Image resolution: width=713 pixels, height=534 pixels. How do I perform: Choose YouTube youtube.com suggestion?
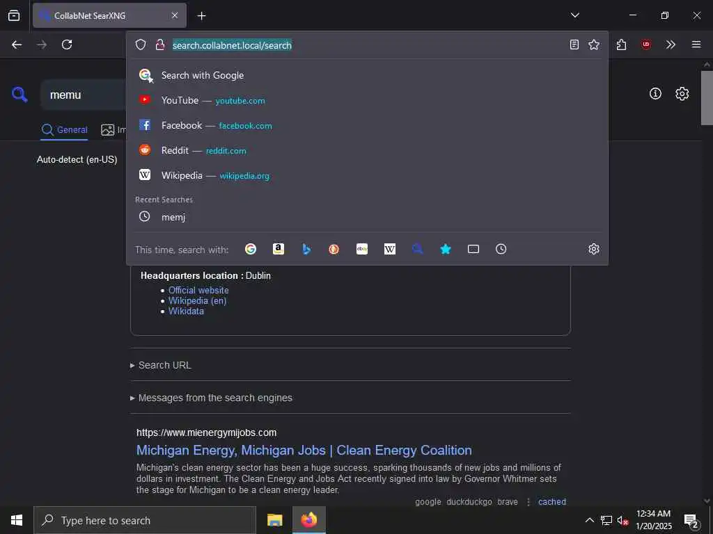[x=368, y=100]
